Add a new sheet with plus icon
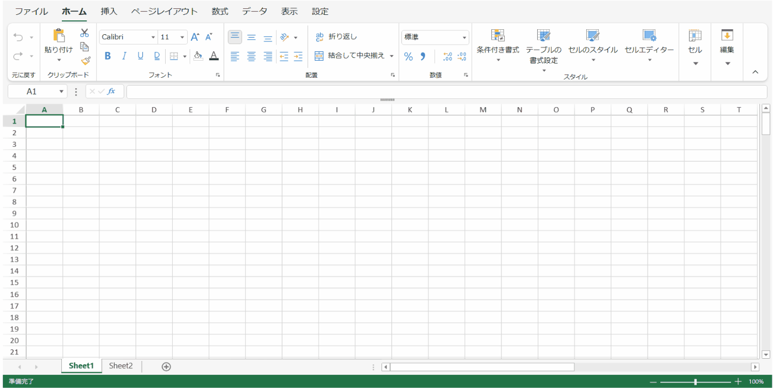Screen dimensions: 773x388 click(166, 366)
